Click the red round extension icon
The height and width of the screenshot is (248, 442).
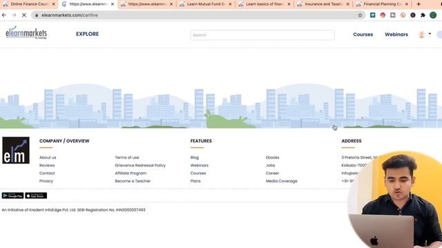(x=383, y=15)
